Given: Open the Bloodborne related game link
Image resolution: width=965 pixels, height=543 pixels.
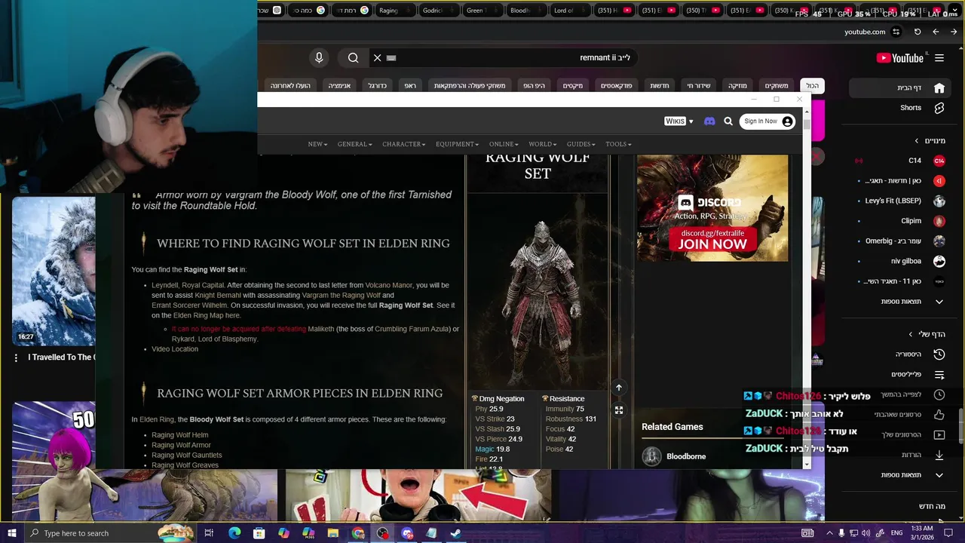Looking at the screenshot, I should pyautogui.click(x=685, y=456).
